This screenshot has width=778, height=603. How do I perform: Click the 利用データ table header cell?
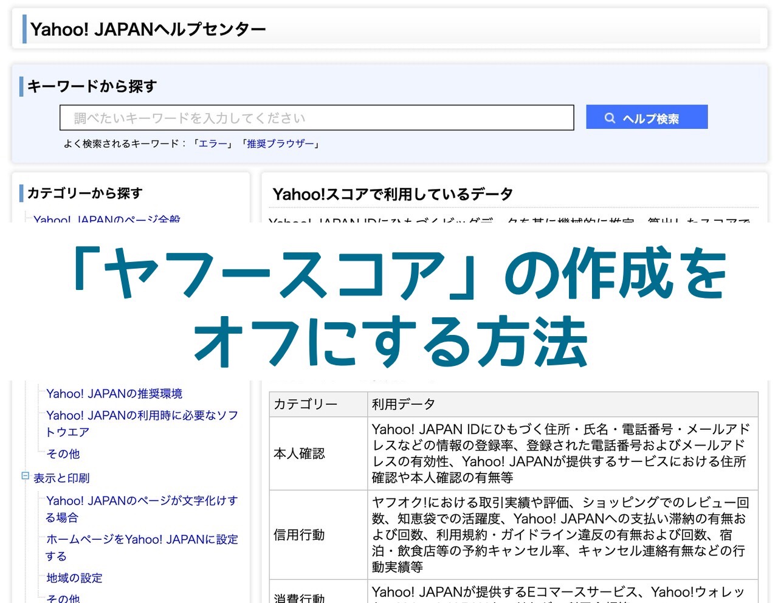[563, 404]
